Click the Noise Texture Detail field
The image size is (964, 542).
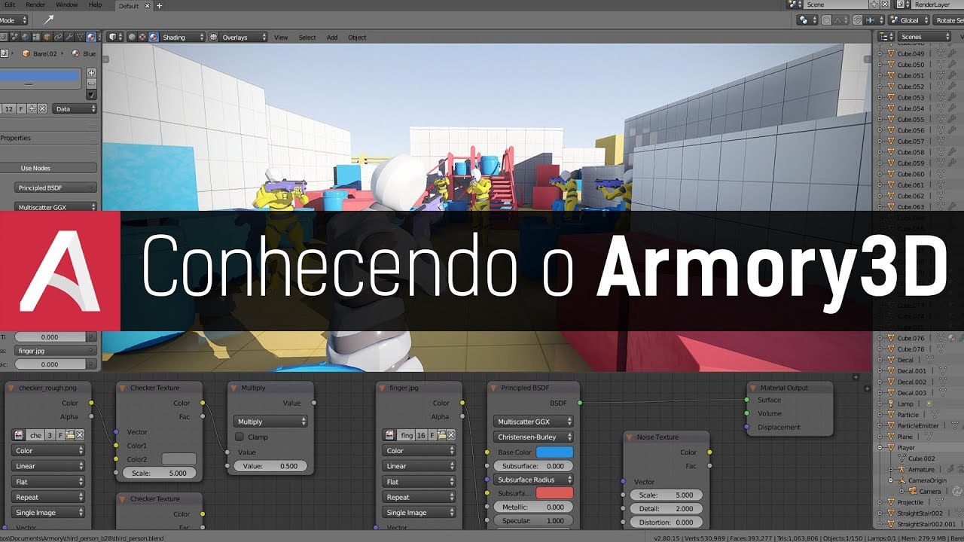[667, 509]
